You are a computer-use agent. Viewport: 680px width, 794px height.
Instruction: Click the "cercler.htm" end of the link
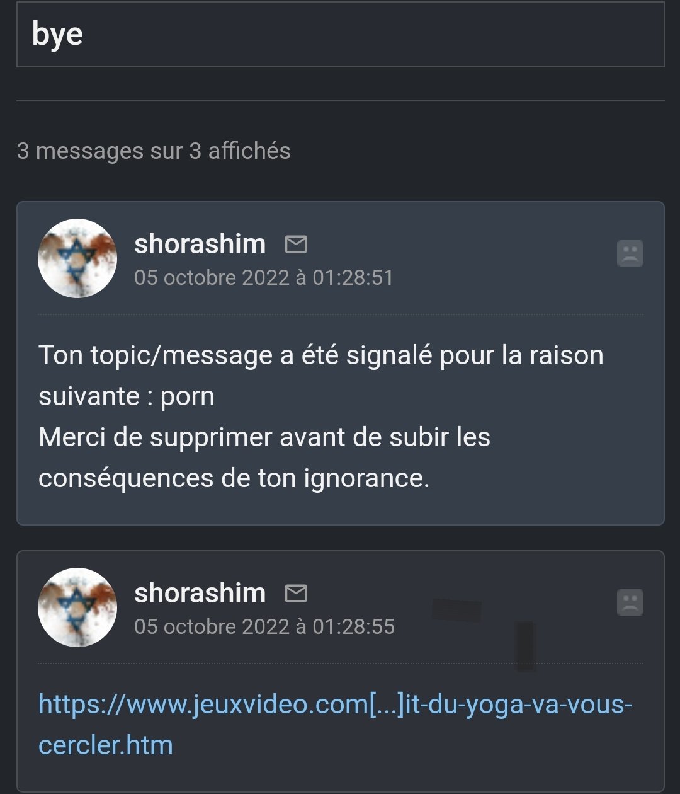[x=106, y=745]
